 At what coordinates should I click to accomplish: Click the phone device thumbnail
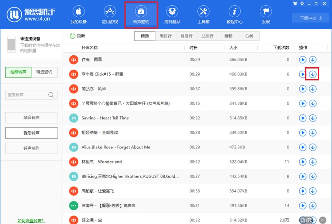pyautogui.click(x=11, y=45)
